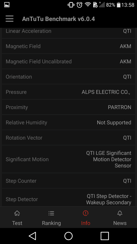
Task: Select Relative Humidity Not Supported row
Action: (68, 122)
